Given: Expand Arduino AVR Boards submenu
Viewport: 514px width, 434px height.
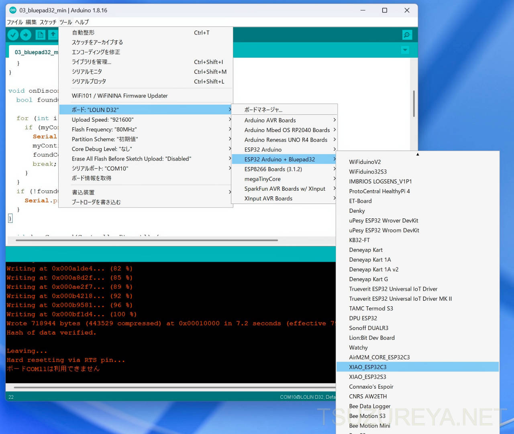Looking at the screenshot, I should click(284, 120).
